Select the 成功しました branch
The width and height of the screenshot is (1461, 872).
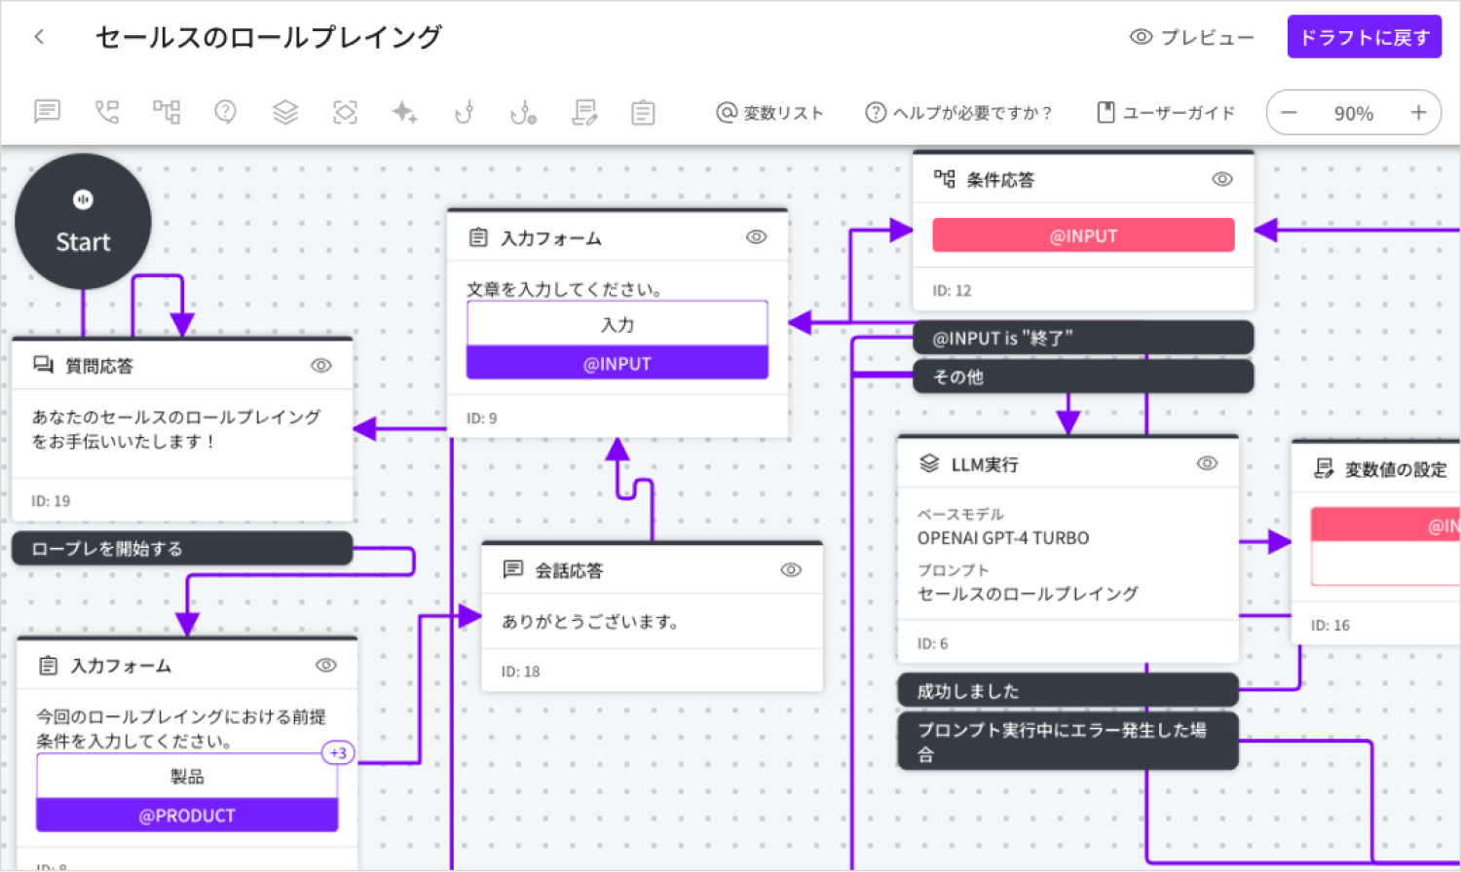tap(1068, 691)
